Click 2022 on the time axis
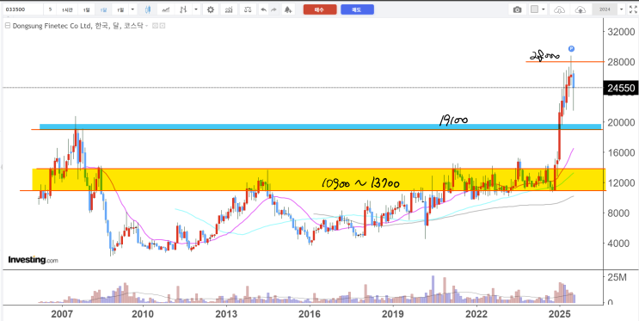This screenshot has height=321, width=639. 476,314
